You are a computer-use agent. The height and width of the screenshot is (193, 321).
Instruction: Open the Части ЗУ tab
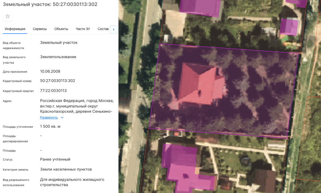click(83, 29)
